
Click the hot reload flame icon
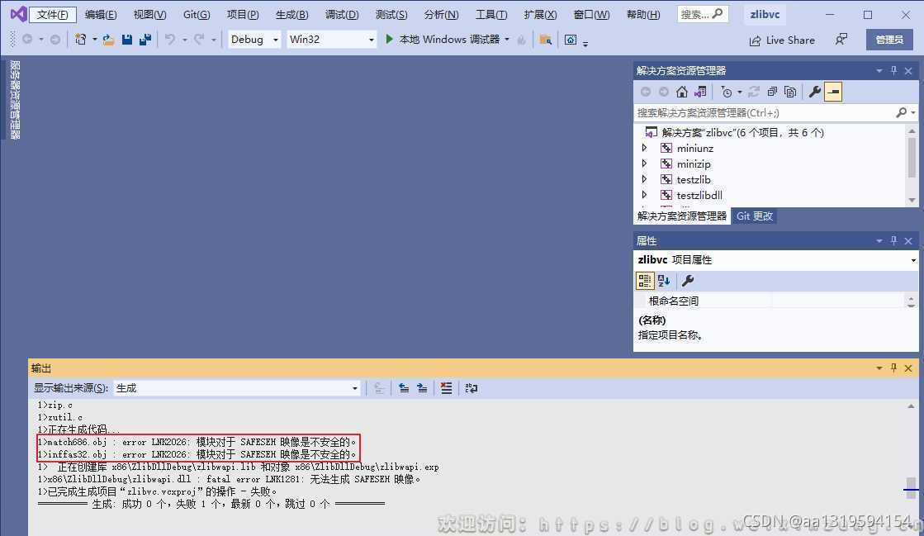[x=522, y=40]
